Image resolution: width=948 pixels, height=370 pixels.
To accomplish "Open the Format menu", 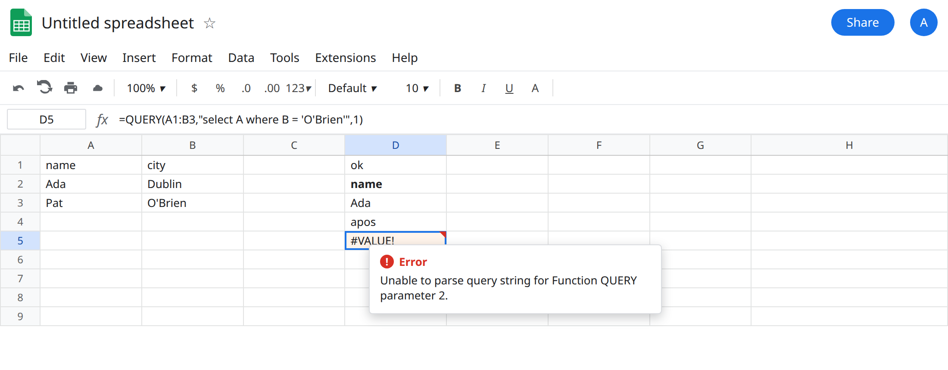I will click(x=192, y=58).
